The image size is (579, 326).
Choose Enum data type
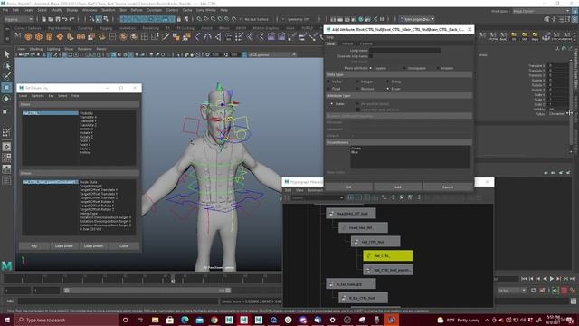click(388, 89)
